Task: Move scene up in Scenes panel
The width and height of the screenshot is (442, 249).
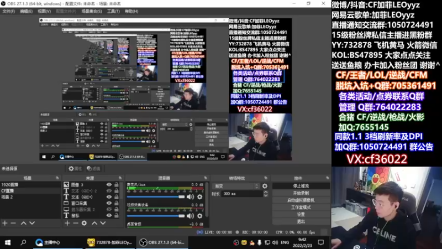Action: point(24,223)
